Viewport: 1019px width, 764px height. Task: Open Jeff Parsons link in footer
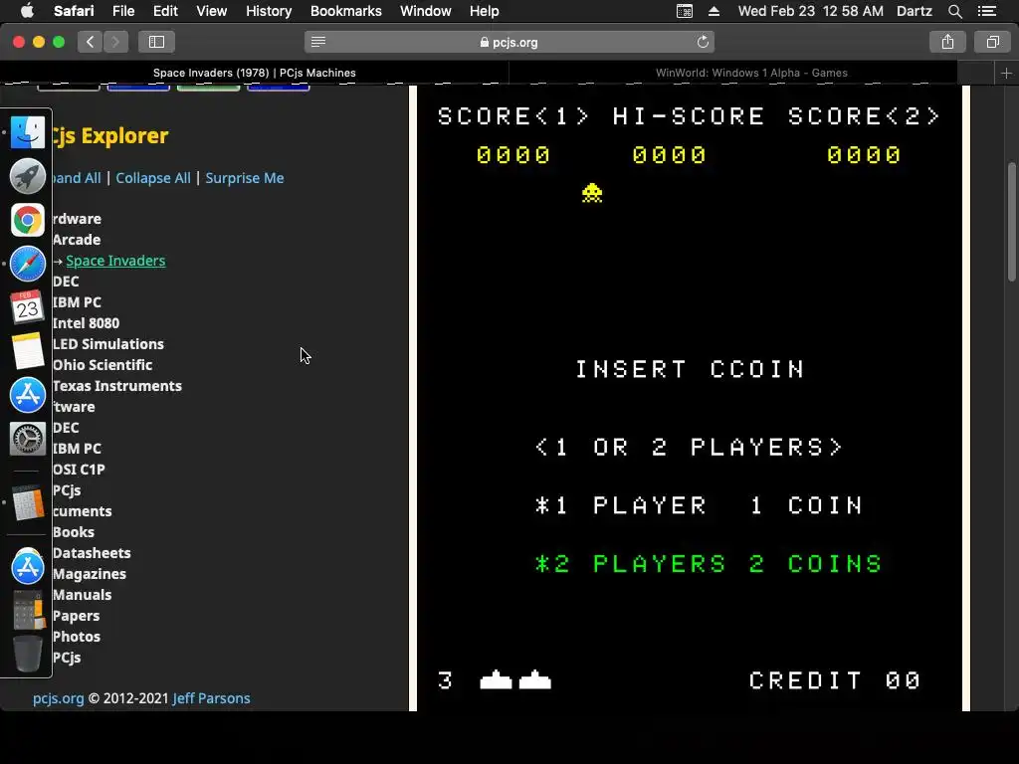click(x=211, y=698)
